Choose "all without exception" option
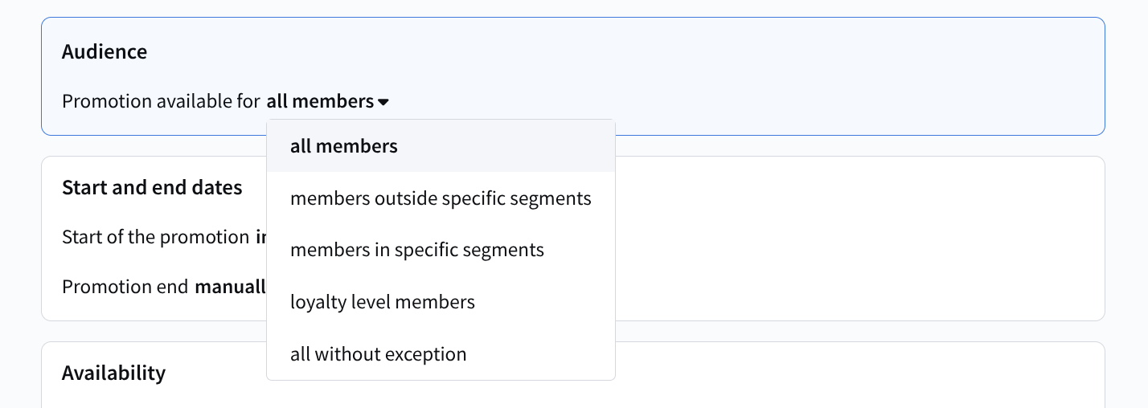1148x408 pixels. pyautogui.click(x=378, y=354)
